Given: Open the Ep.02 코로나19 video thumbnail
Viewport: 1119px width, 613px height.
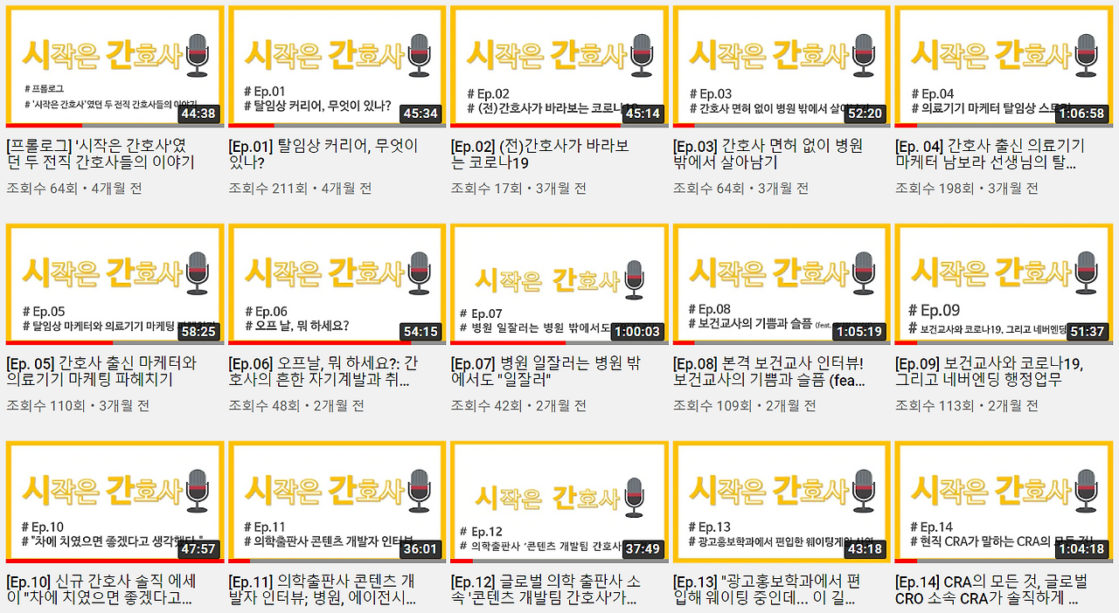Looking at the screenshot, I should point(559,66).
